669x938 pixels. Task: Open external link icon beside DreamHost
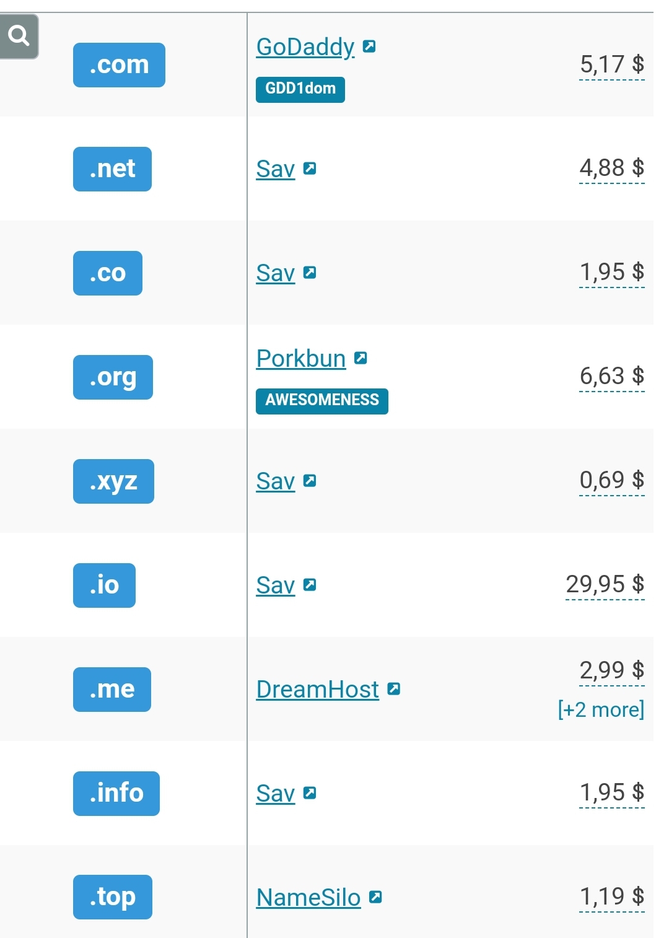click(x=393, y=689)
